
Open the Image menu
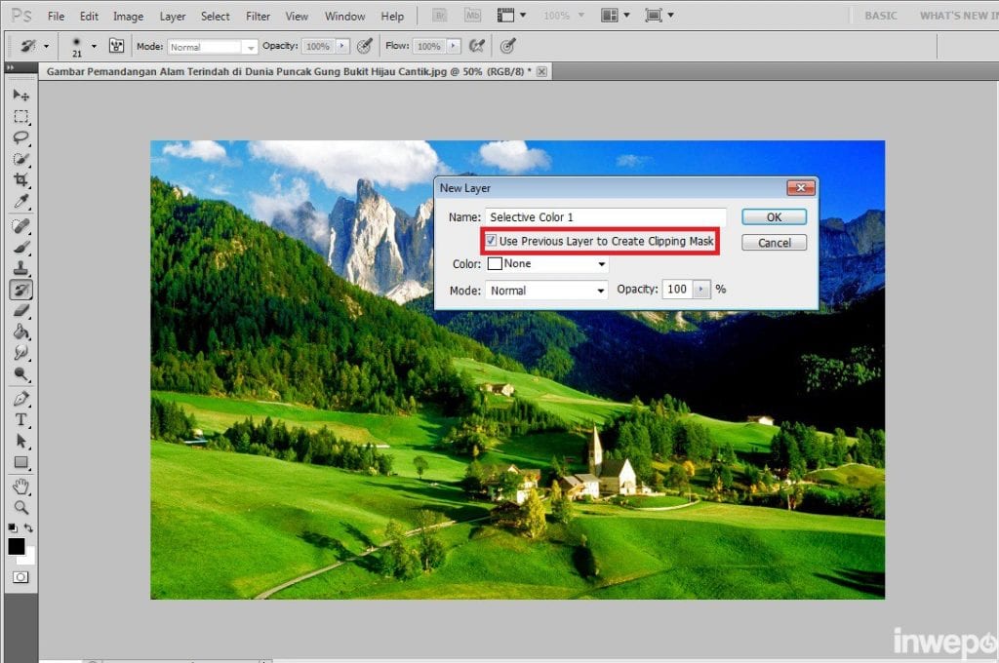pos(128,16)
